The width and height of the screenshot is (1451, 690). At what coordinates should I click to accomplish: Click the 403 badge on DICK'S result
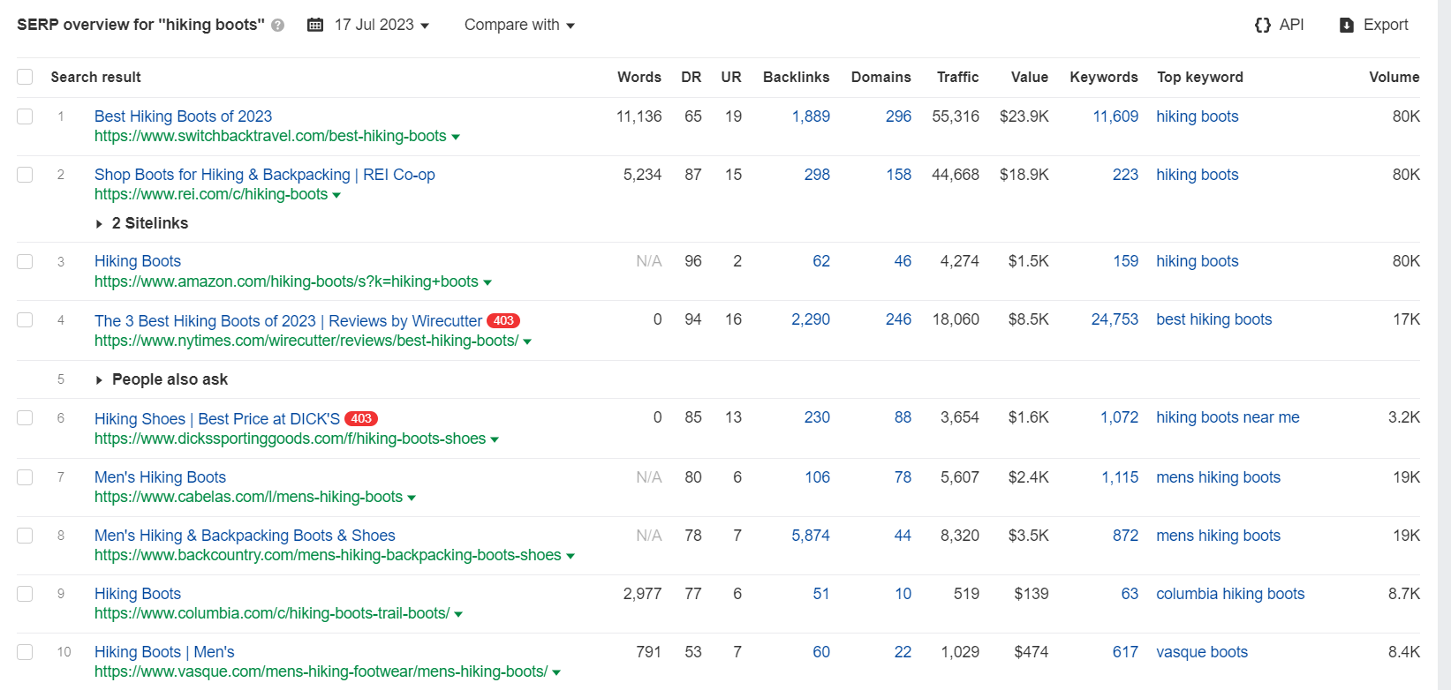click(x=361, y=418)
